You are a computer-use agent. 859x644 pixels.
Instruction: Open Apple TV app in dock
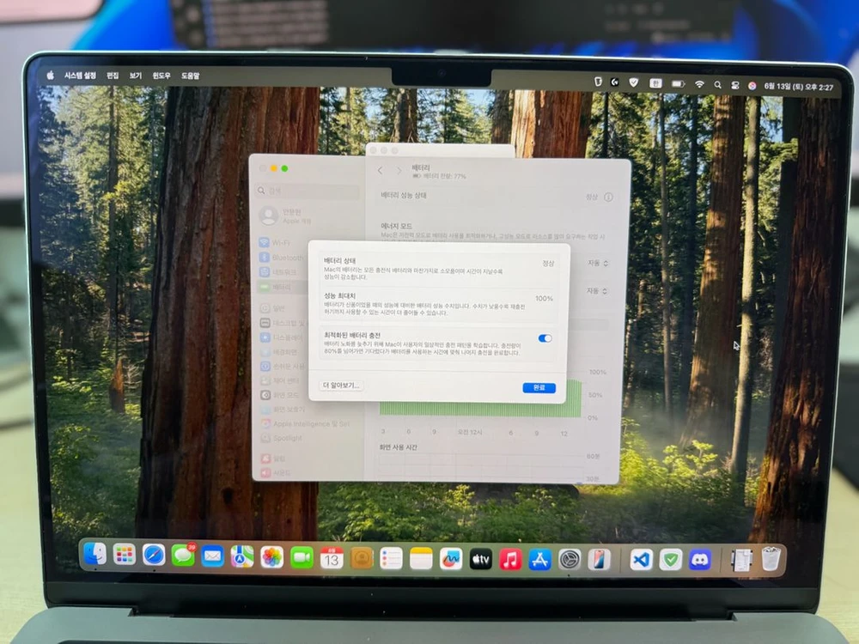[480, 559]
